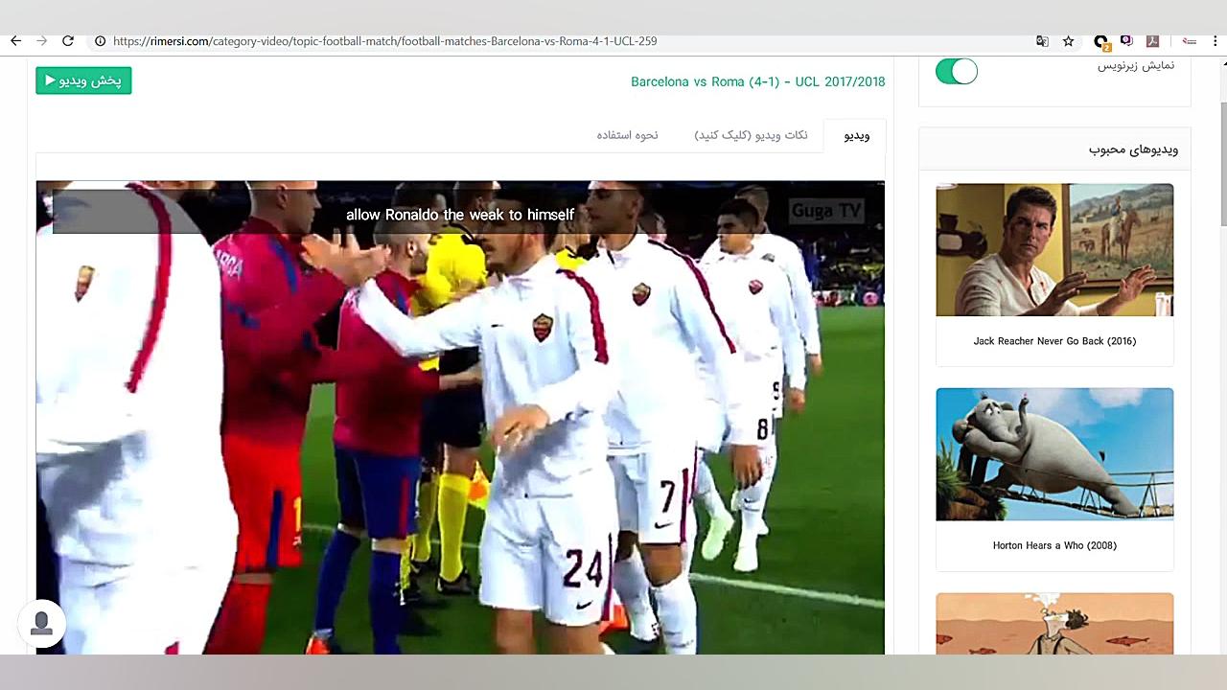
Task: Open Chrome's three-dot menu
Action: click(x=1215, y=41)
